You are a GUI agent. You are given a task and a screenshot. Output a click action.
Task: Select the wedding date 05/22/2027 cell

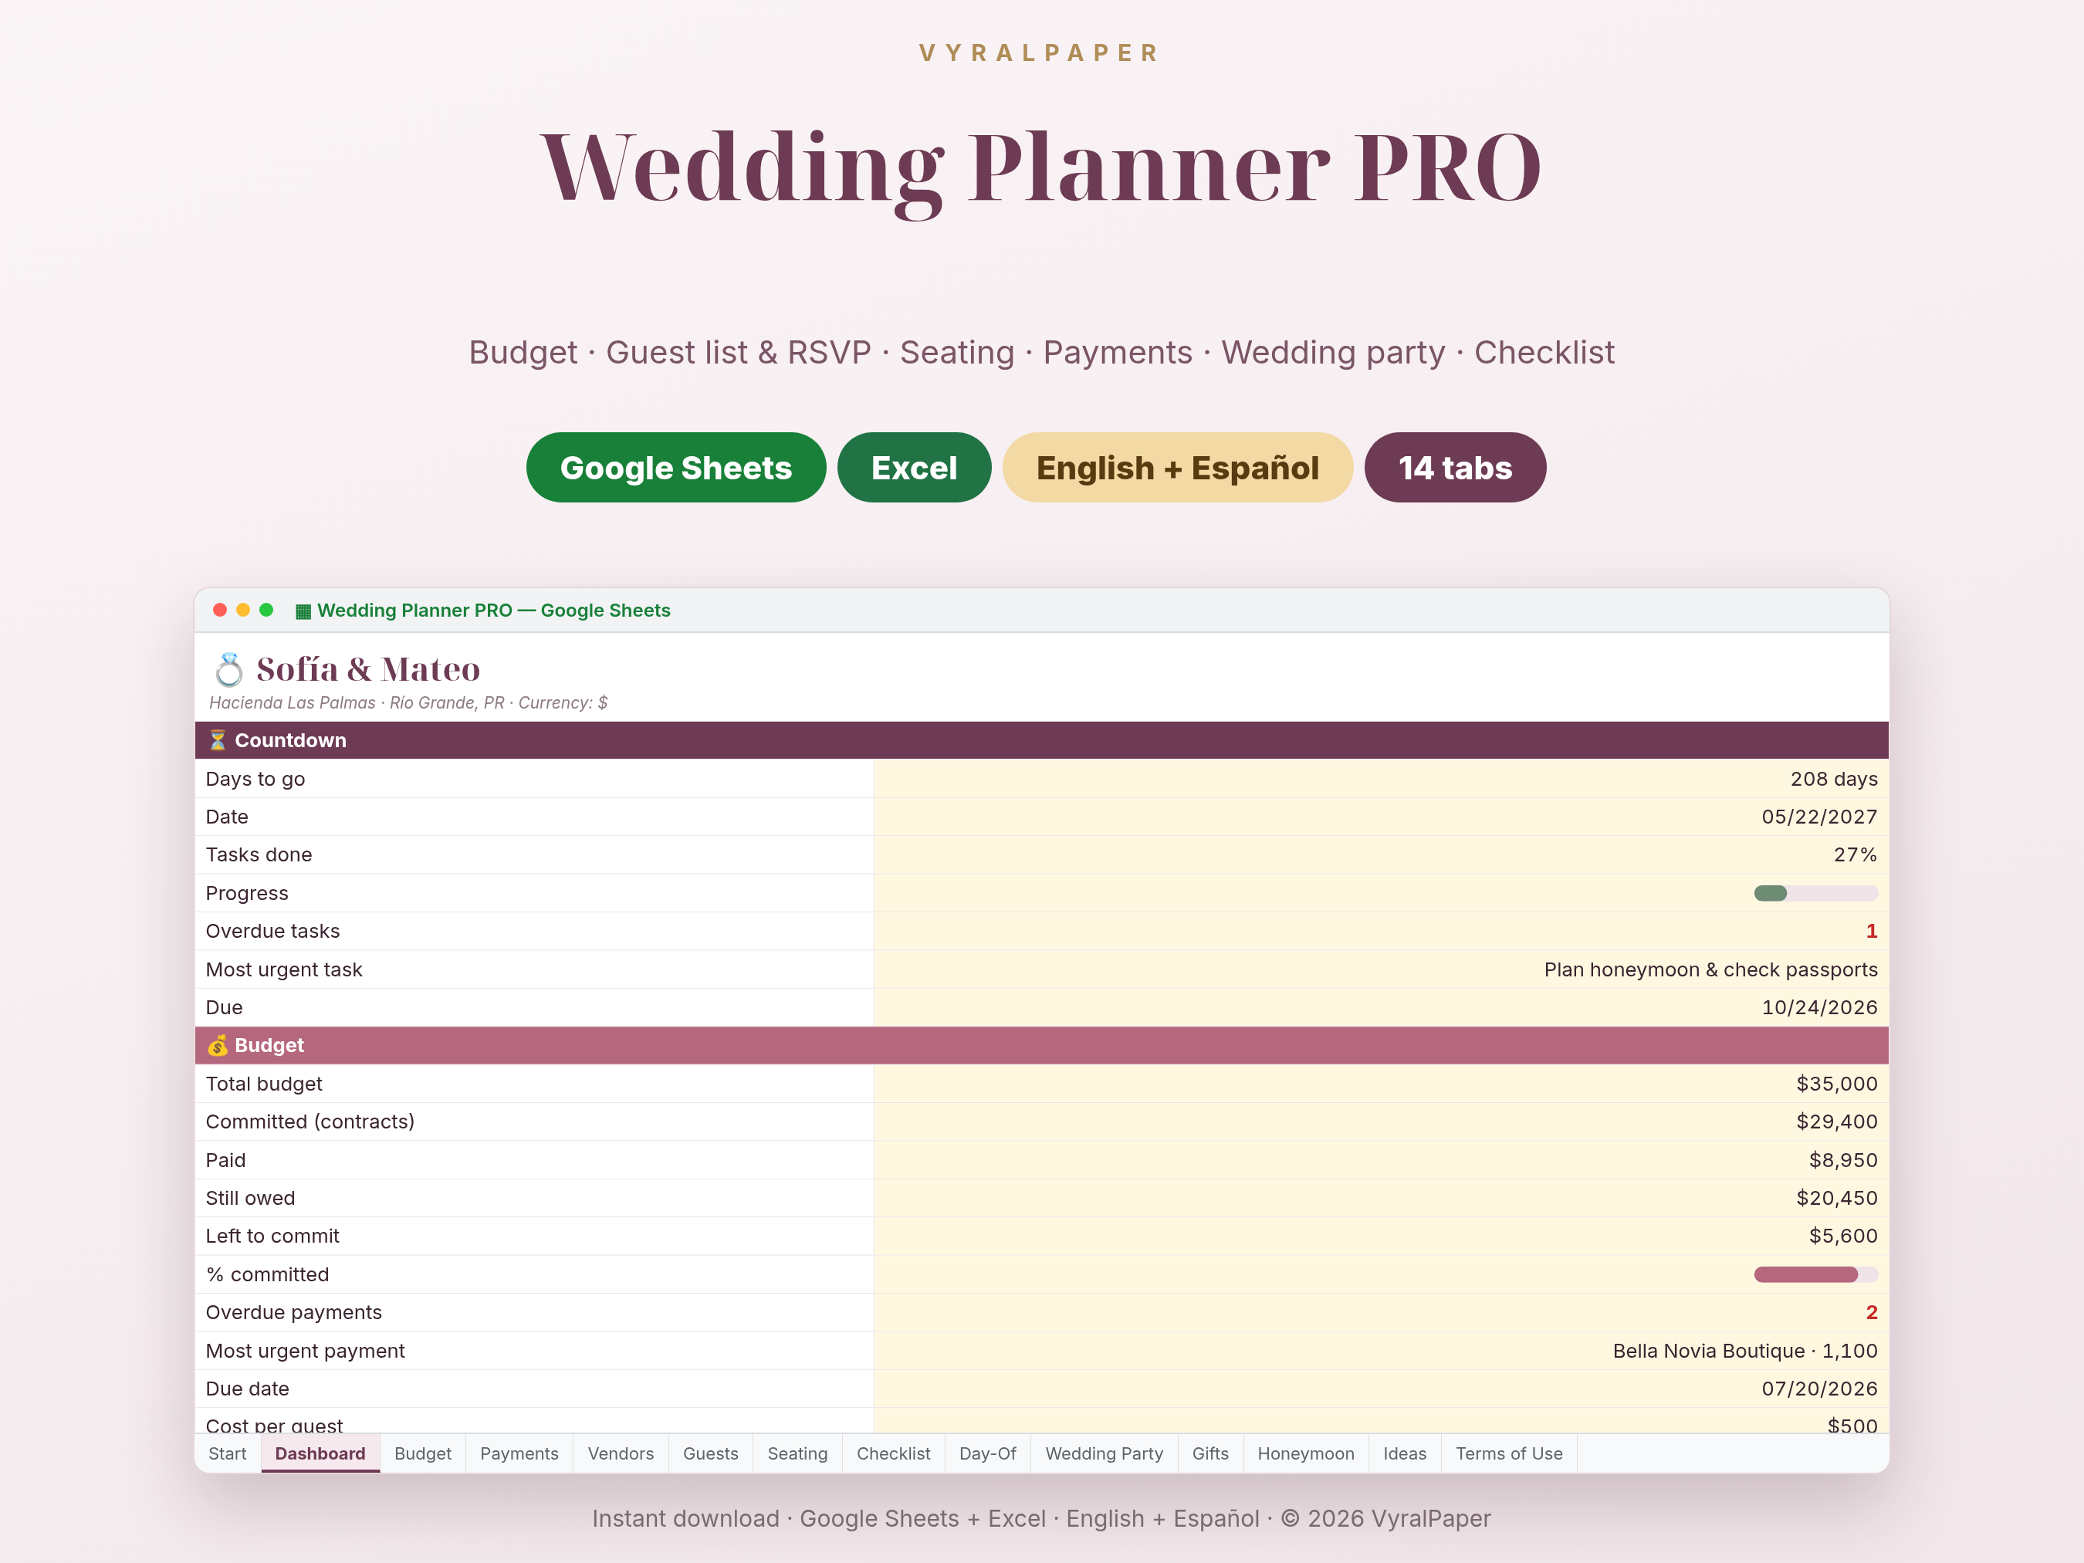1380,817
